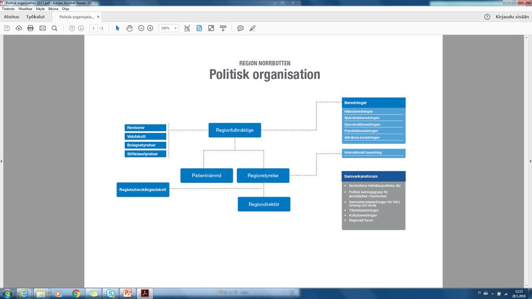Viewport: 532px width, 299px height.
Task: Upload file to cloud icon
Action: pyautogui.click(x=19, y=29)
